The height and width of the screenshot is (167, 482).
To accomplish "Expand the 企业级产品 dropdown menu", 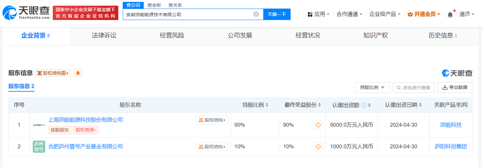I will click(x=399, y=14).
